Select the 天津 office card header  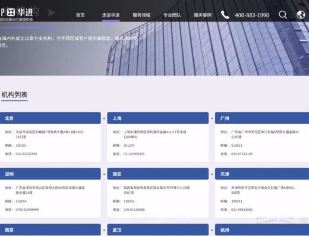tap(262, 174)
